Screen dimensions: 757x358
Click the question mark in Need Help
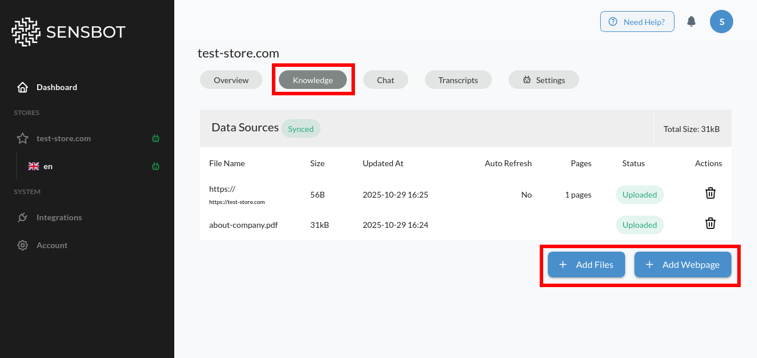tap(613, 21)
